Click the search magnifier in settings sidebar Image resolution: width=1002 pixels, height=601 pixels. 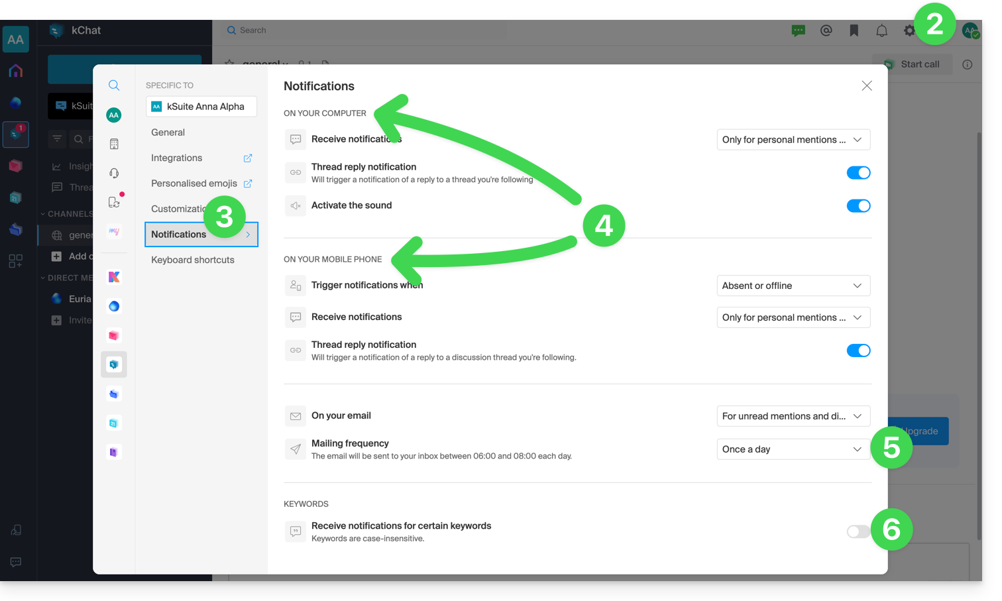tap(114, 85)
